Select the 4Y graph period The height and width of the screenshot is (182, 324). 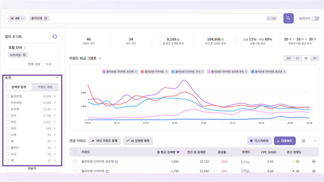[x=315, y=58]
